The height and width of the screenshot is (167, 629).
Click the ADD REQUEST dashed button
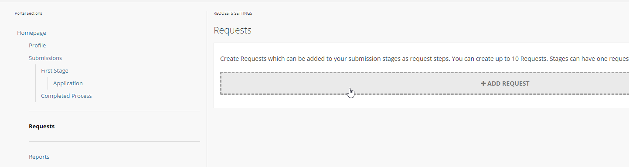point(425,83)
